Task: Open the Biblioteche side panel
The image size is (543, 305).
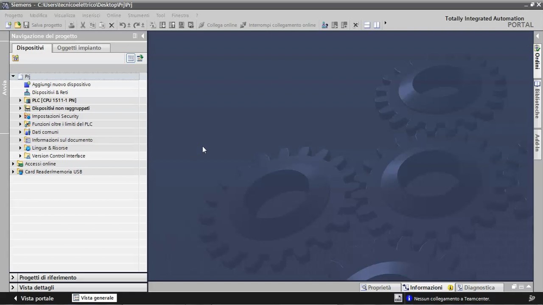Action: click(x=537, y=104)
